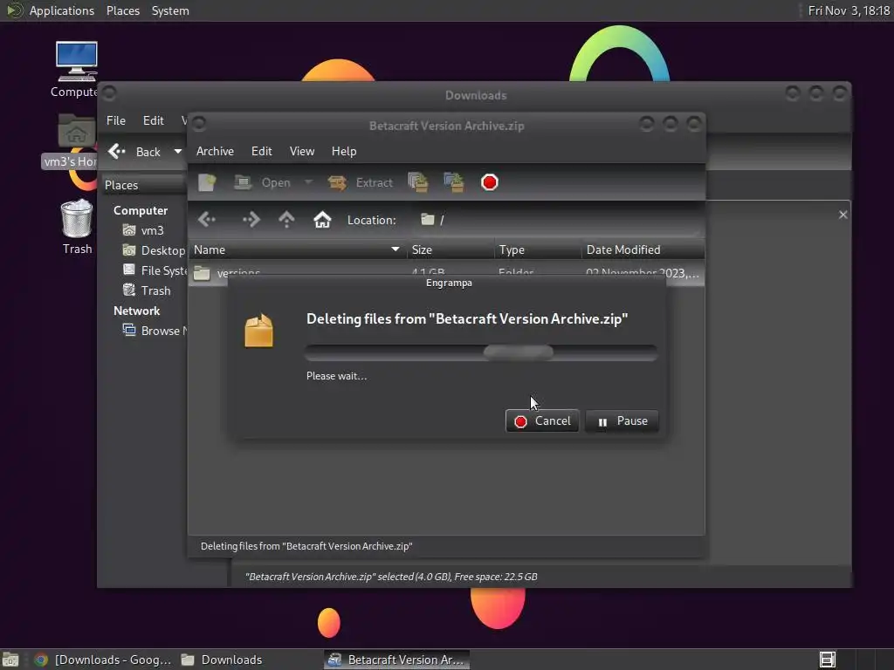Sort by the Size column header

(x=450, y=250)
